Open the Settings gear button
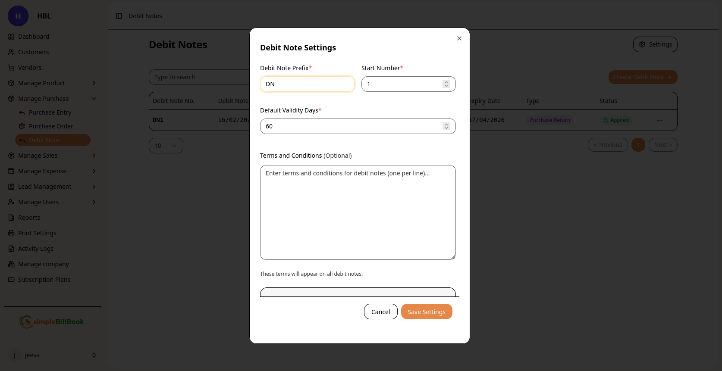Viewport: 722px width, 371px height. [655, 44]
